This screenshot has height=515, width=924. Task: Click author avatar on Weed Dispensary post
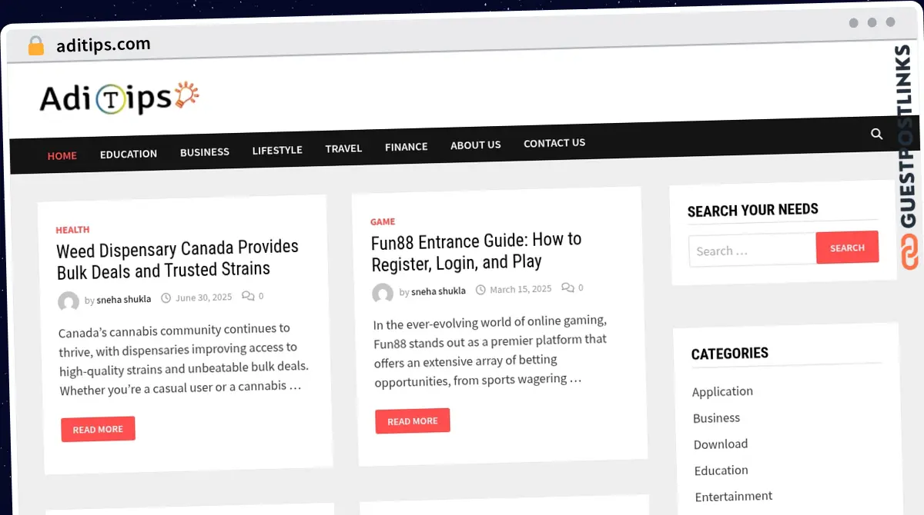(x=69, y=301)
